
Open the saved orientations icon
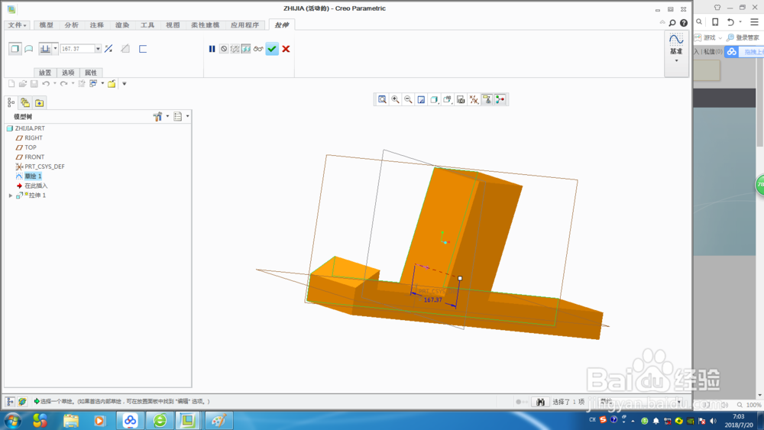point(447,99)
